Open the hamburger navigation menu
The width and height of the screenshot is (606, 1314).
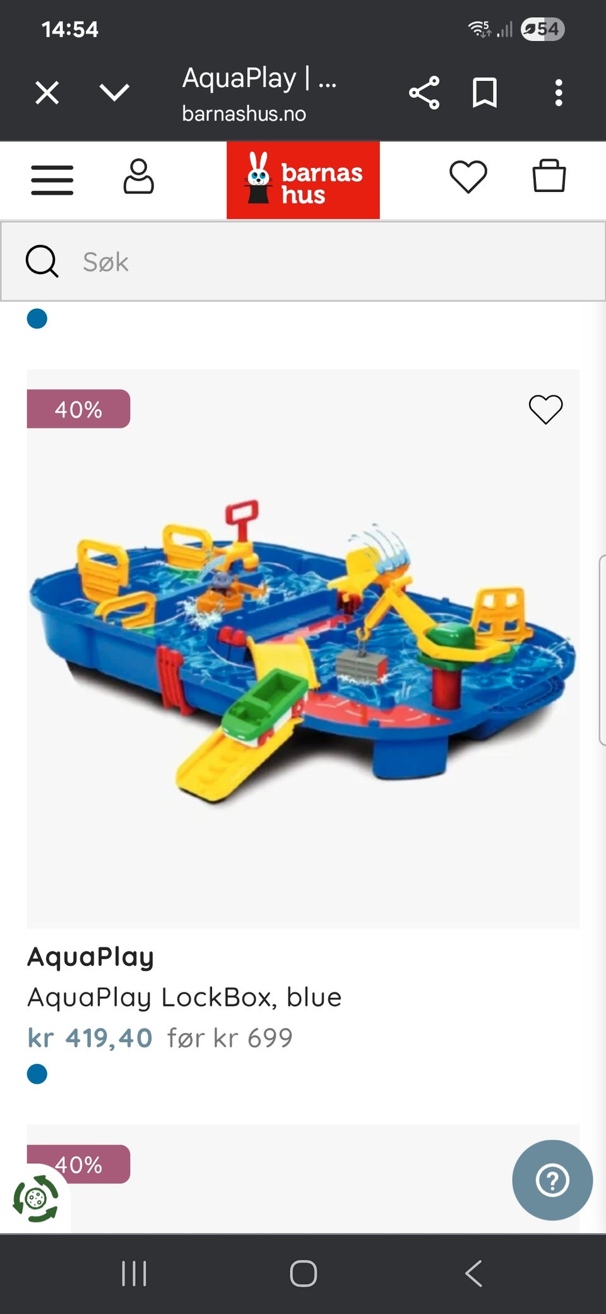click(52, 180)
